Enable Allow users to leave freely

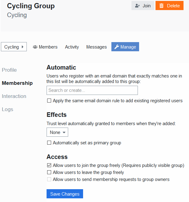pyautogui.click(x=49, y=172)
